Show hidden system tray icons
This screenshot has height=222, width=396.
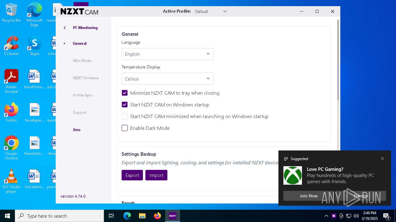pyautogui.click(x=326, y=216)
